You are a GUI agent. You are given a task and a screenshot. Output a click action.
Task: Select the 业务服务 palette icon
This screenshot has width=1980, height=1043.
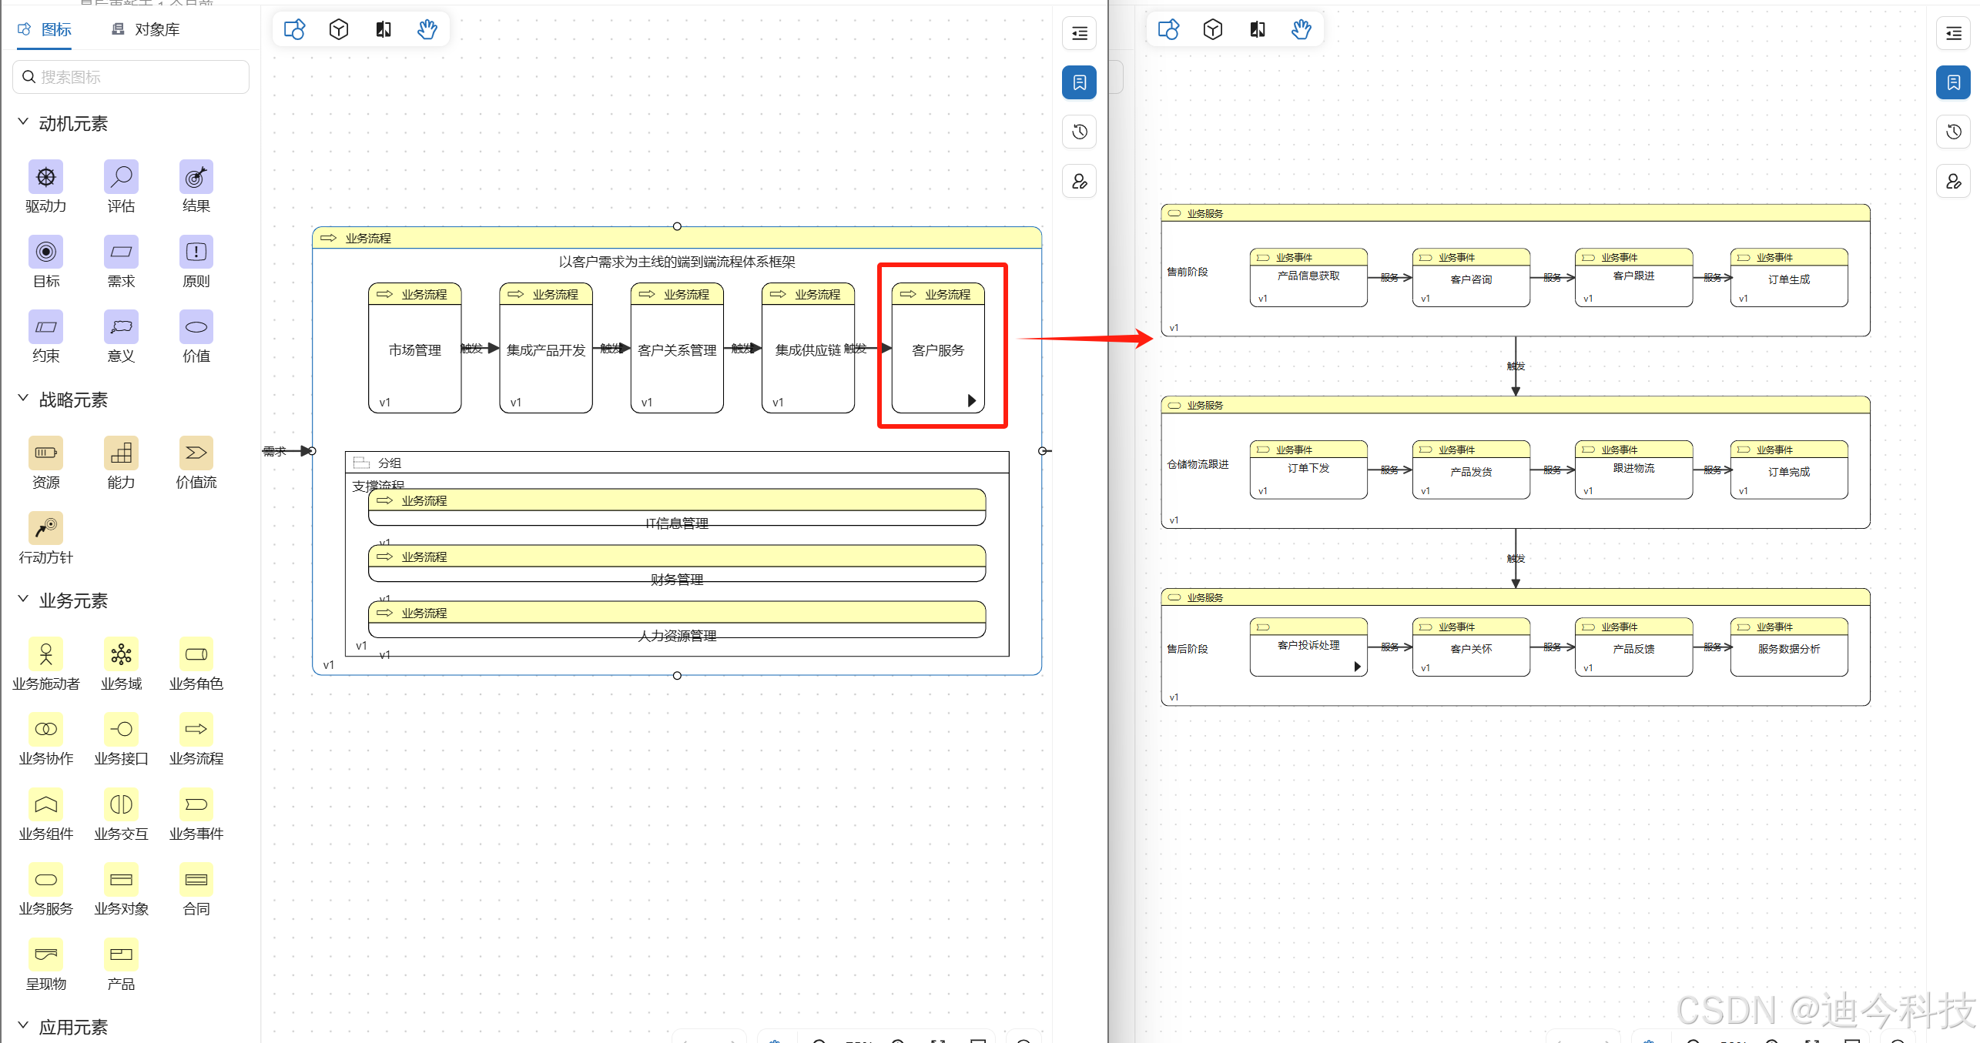pyautogui.click(x=45, y=879)
